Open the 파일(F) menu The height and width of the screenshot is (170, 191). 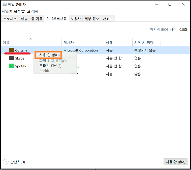(x=7, y=12)
